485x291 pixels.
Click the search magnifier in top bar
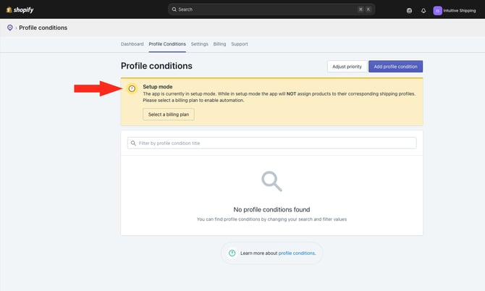click(x=174, y=9)
